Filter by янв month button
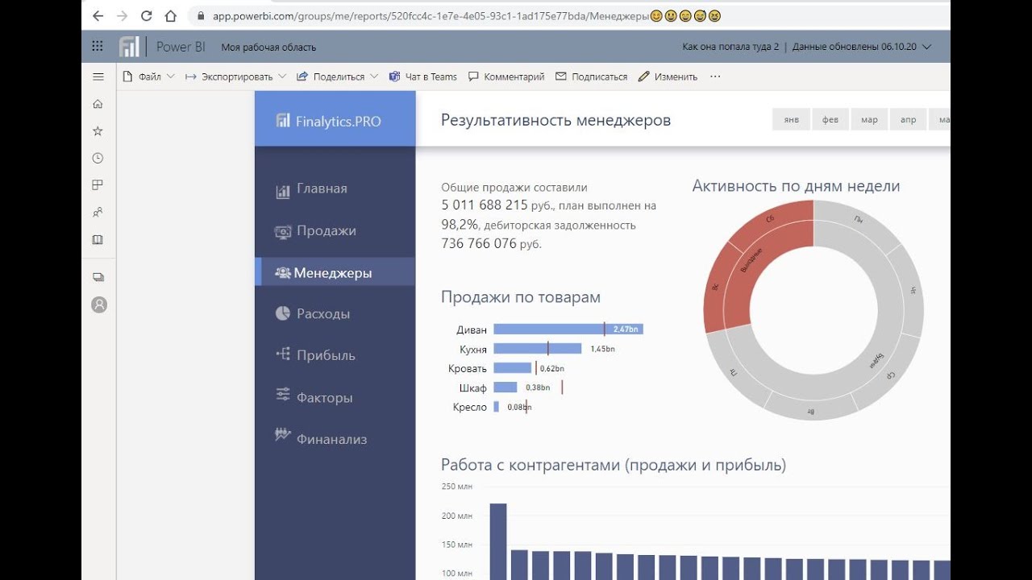This screenshot has width=1032, height=580. click(792, 119)
